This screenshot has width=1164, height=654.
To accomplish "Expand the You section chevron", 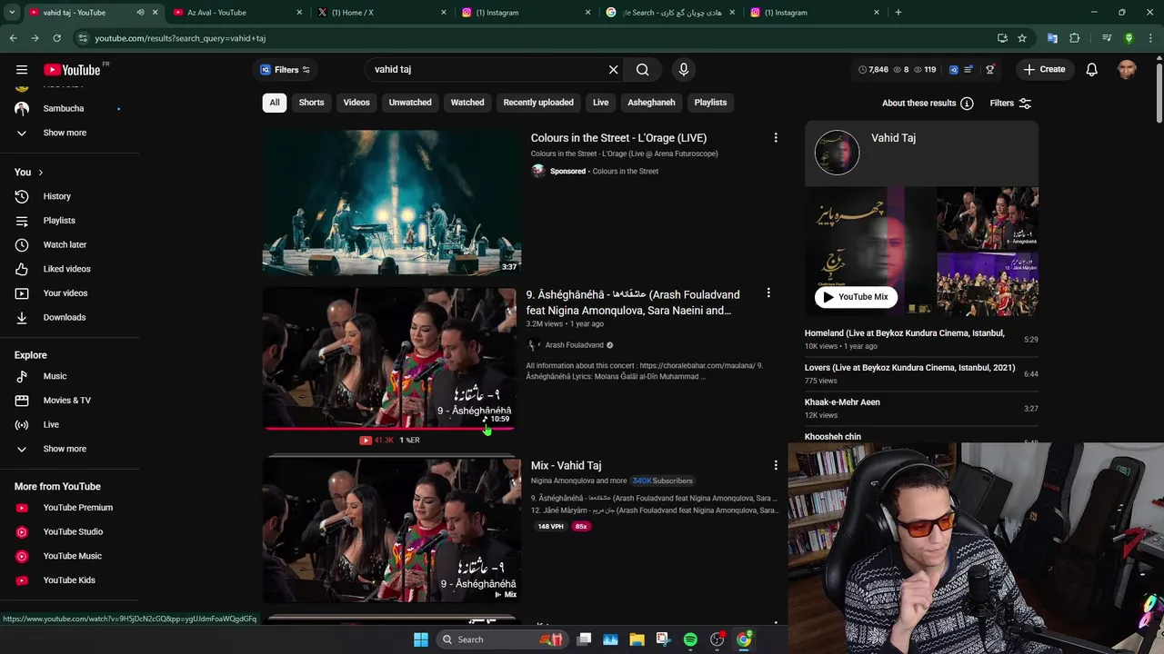I will point(40,173).
